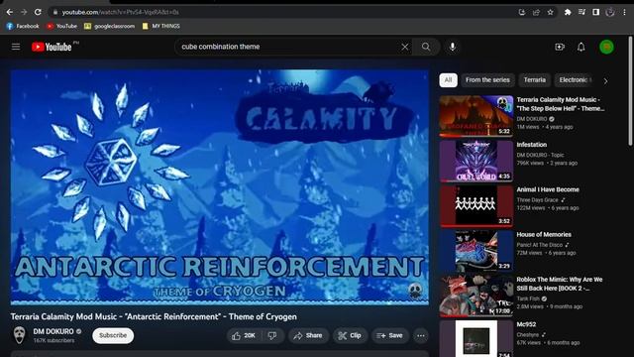
Task: Reload the page with the refresh icon
Action: (x=38, y=12)
